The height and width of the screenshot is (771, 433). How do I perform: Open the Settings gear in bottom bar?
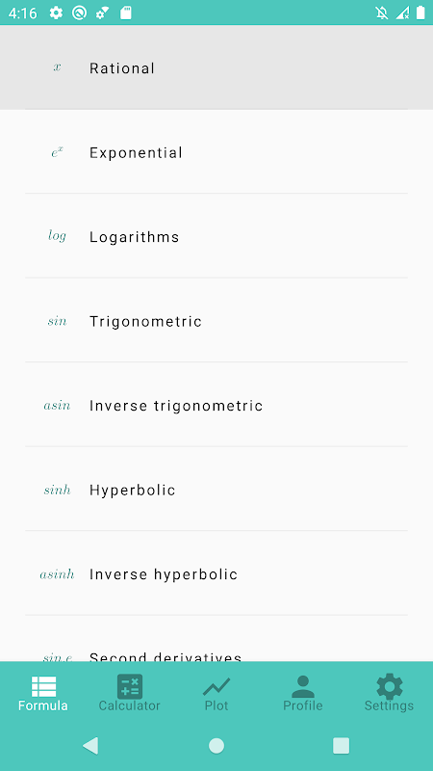390,686
